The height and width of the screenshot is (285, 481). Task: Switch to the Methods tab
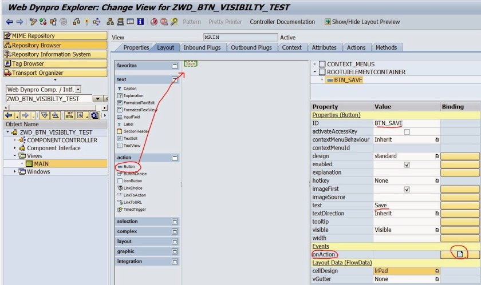pyautogui.click(x=386, y=47)
